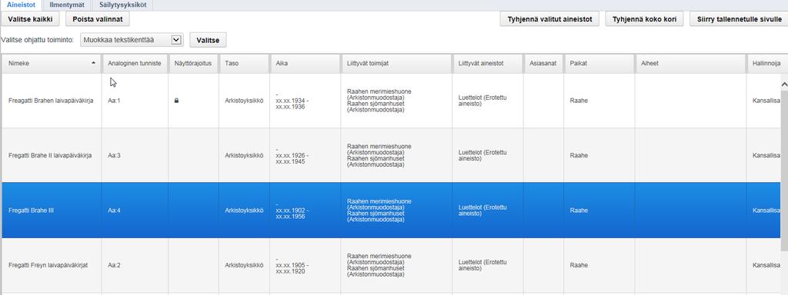This screenshot has width=788, height=295.
Task: Click Tyhjennä valitut aineistot button
Action: (549, 19)
